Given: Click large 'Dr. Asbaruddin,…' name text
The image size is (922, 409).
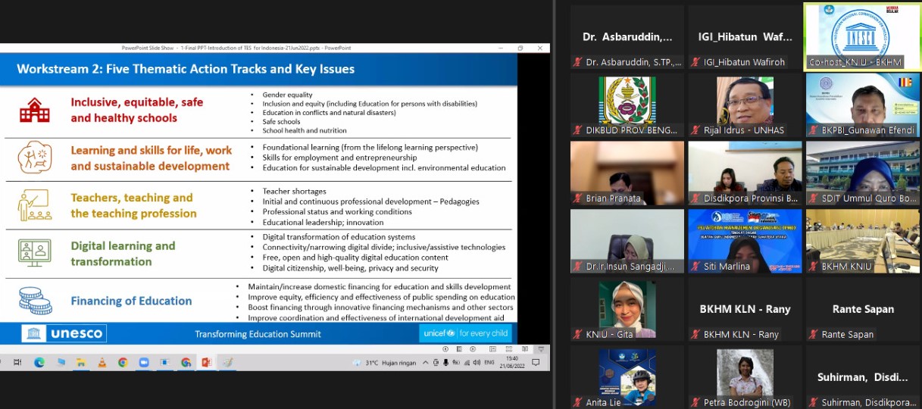Looking at the screenshot, I should [627, 37].
